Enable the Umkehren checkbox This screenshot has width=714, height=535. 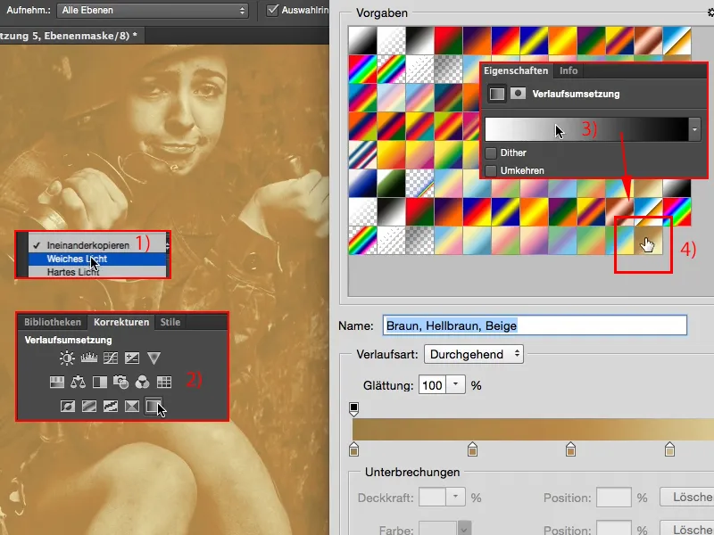(491, 169)
